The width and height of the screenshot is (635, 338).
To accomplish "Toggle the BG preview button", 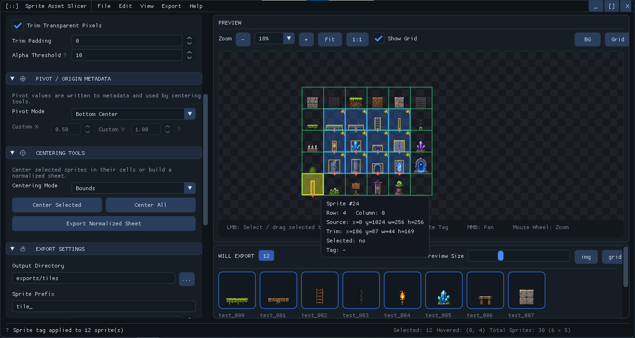I will [x=588, y=39].
